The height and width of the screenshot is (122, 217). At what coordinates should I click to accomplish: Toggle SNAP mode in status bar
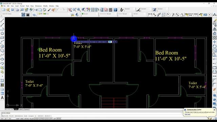pyautogui.click(x=18, y=119)
